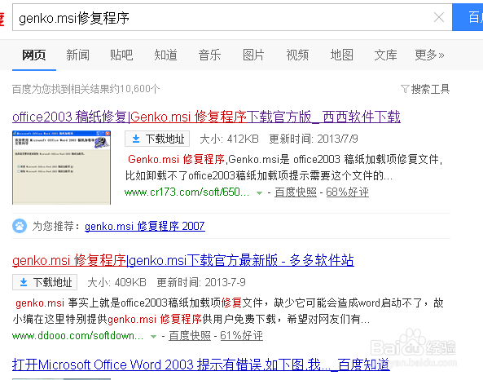The image size is (483, 380).
Task: Open the 视频 tab
Action: [x=297, y=55]
